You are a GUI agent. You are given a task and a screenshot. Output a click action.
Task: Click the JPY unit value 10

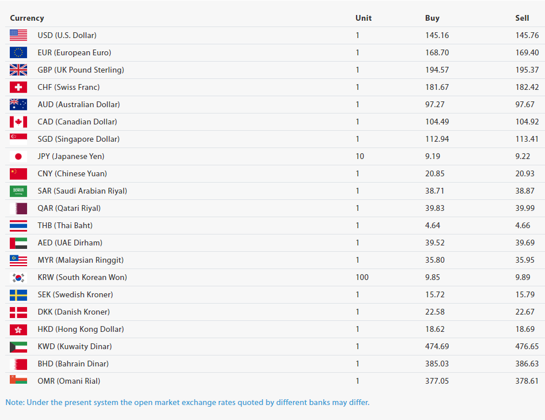359,156
